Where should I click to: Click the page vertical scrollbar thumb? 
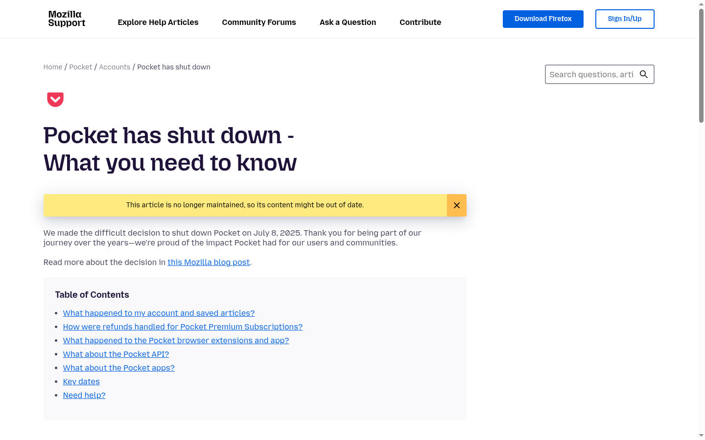point(701,65)
